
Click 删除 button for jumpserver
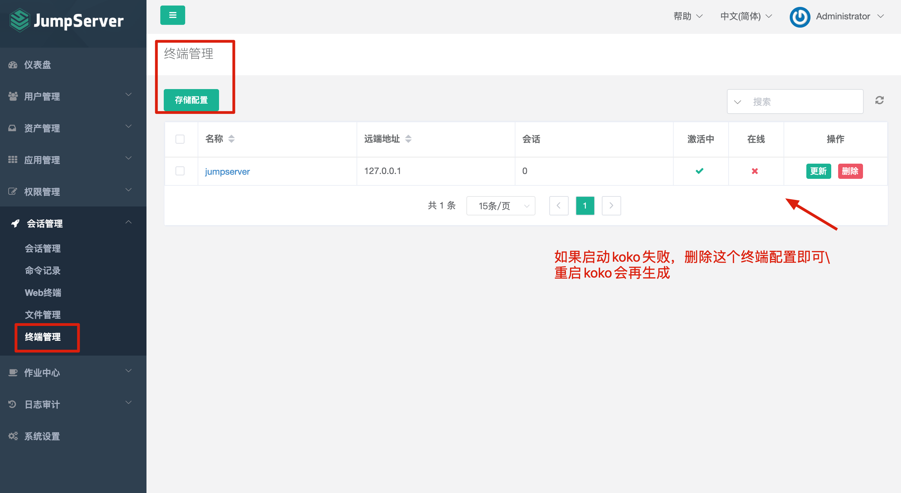click(850, 171)
